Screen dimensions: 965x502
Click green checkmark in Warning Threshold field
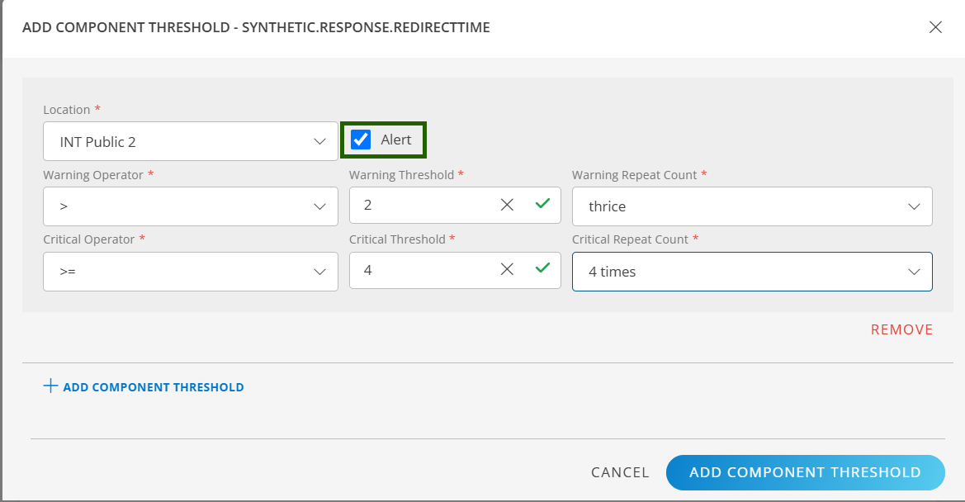coord(542,204)
